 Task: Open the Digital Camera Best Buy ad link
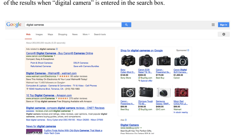pyautogui.click(x=129, y=125)
